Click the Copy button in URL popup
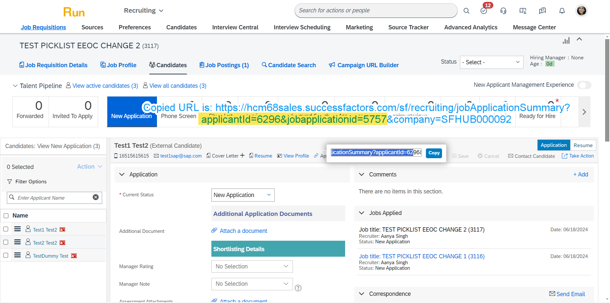Screen dimensions: 610x303 coord(434,153)
